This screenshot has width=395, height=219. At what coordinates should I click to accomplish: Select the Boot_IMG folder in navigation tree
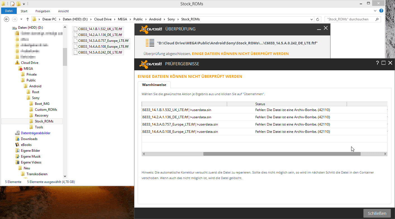(42, 104)
